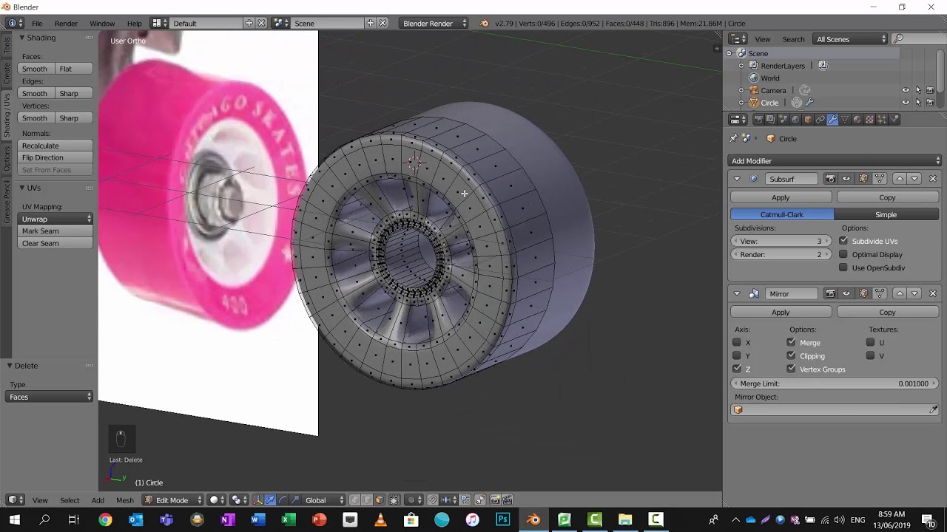The image size is (947, 532).
Task: Toggle Mirror Z axis checkbox
Action: (x=737, y=369)
